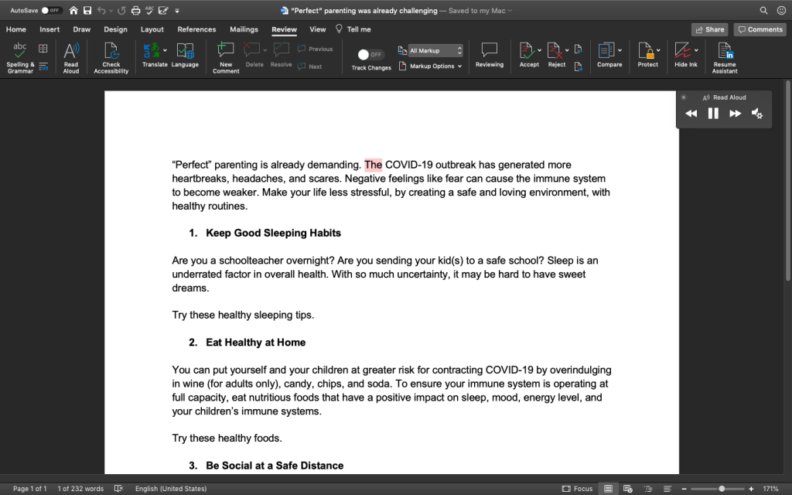Click the Compare documents icon
Image resolution: width=792 pixels, height=495 pixels.
[x=606, y=52]
